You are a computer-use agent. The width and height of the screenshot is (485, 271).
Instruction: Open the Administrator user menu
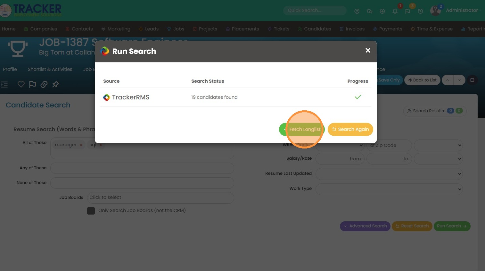(x=461, y=10)
